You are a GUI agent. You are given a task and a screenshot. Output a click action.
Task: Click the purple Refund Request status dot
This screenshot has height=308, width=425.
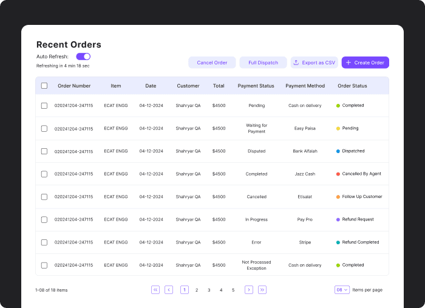point(338,220)
